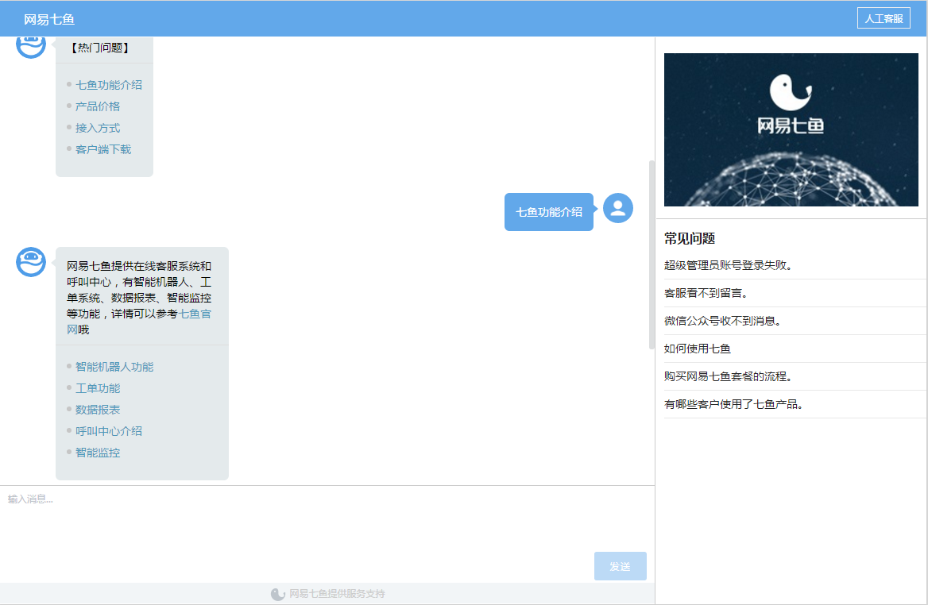Image resolution: width=928 pixels, height=605 pixels.
Task: Open the 七鱼功能介绍 hot question link
Action: click(x=109, y=85)
